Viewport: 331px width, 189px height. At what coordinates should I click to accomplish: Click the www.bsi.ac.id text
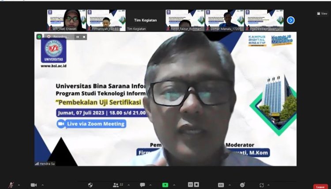(x=53, y=66)
